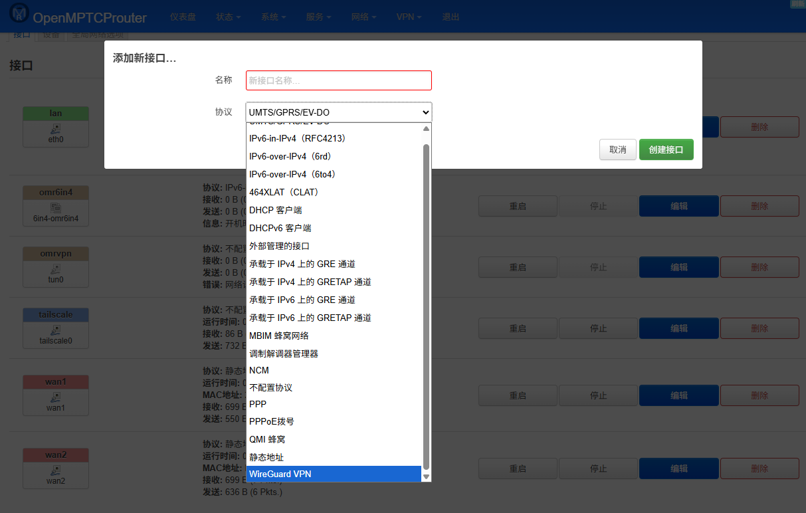Click the 接口 page heading text
This screenshot has width=806, height=513.
pyautogui.click(x=21, y=65)
